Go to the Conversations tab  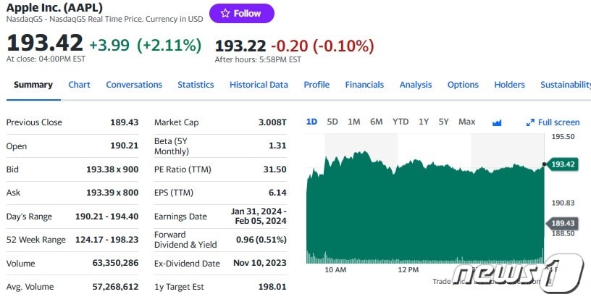coord(134,85)
